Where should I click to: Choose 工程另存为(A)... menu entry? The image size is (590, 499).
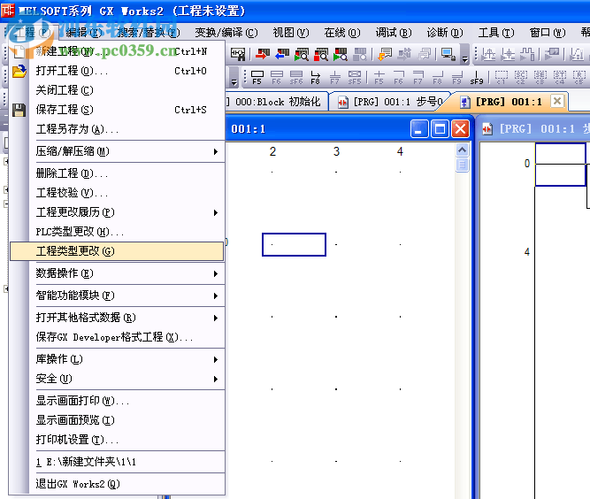[118, 129]
